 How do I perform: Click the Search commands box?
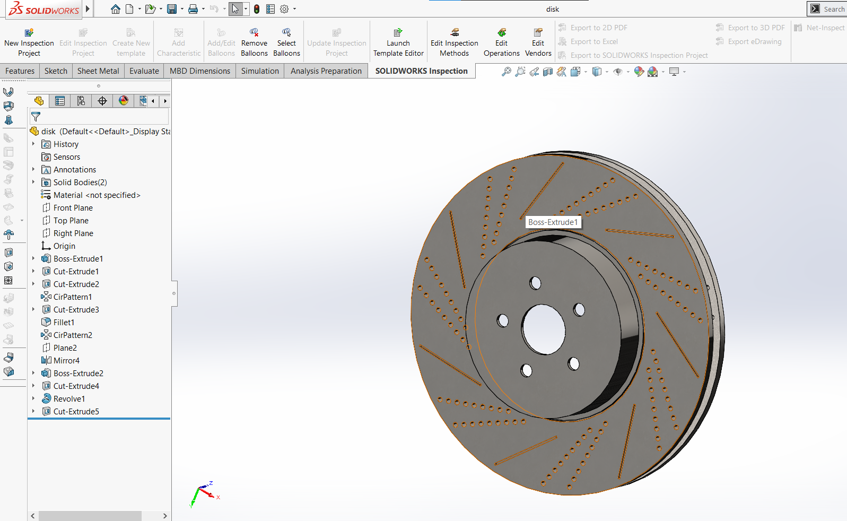(x=827, y=9)
